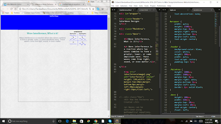221x124 pixels.
Task: Open right pane tab list dropdown arrow
Action: pyautogui.click(x=219, y=10)
